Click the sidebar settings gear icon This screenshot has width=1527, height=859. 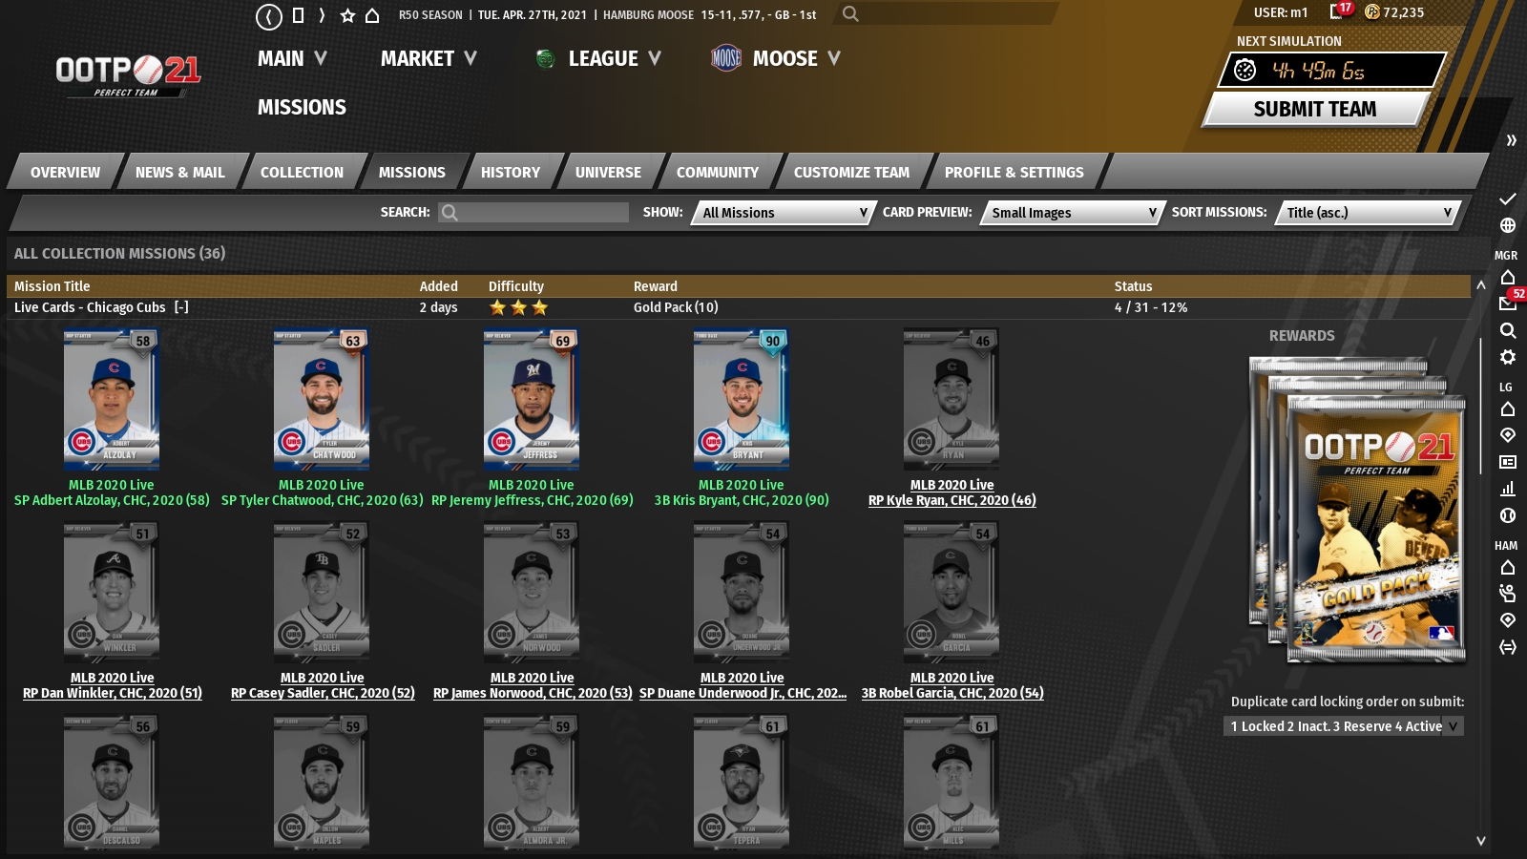click(1508, 357)
